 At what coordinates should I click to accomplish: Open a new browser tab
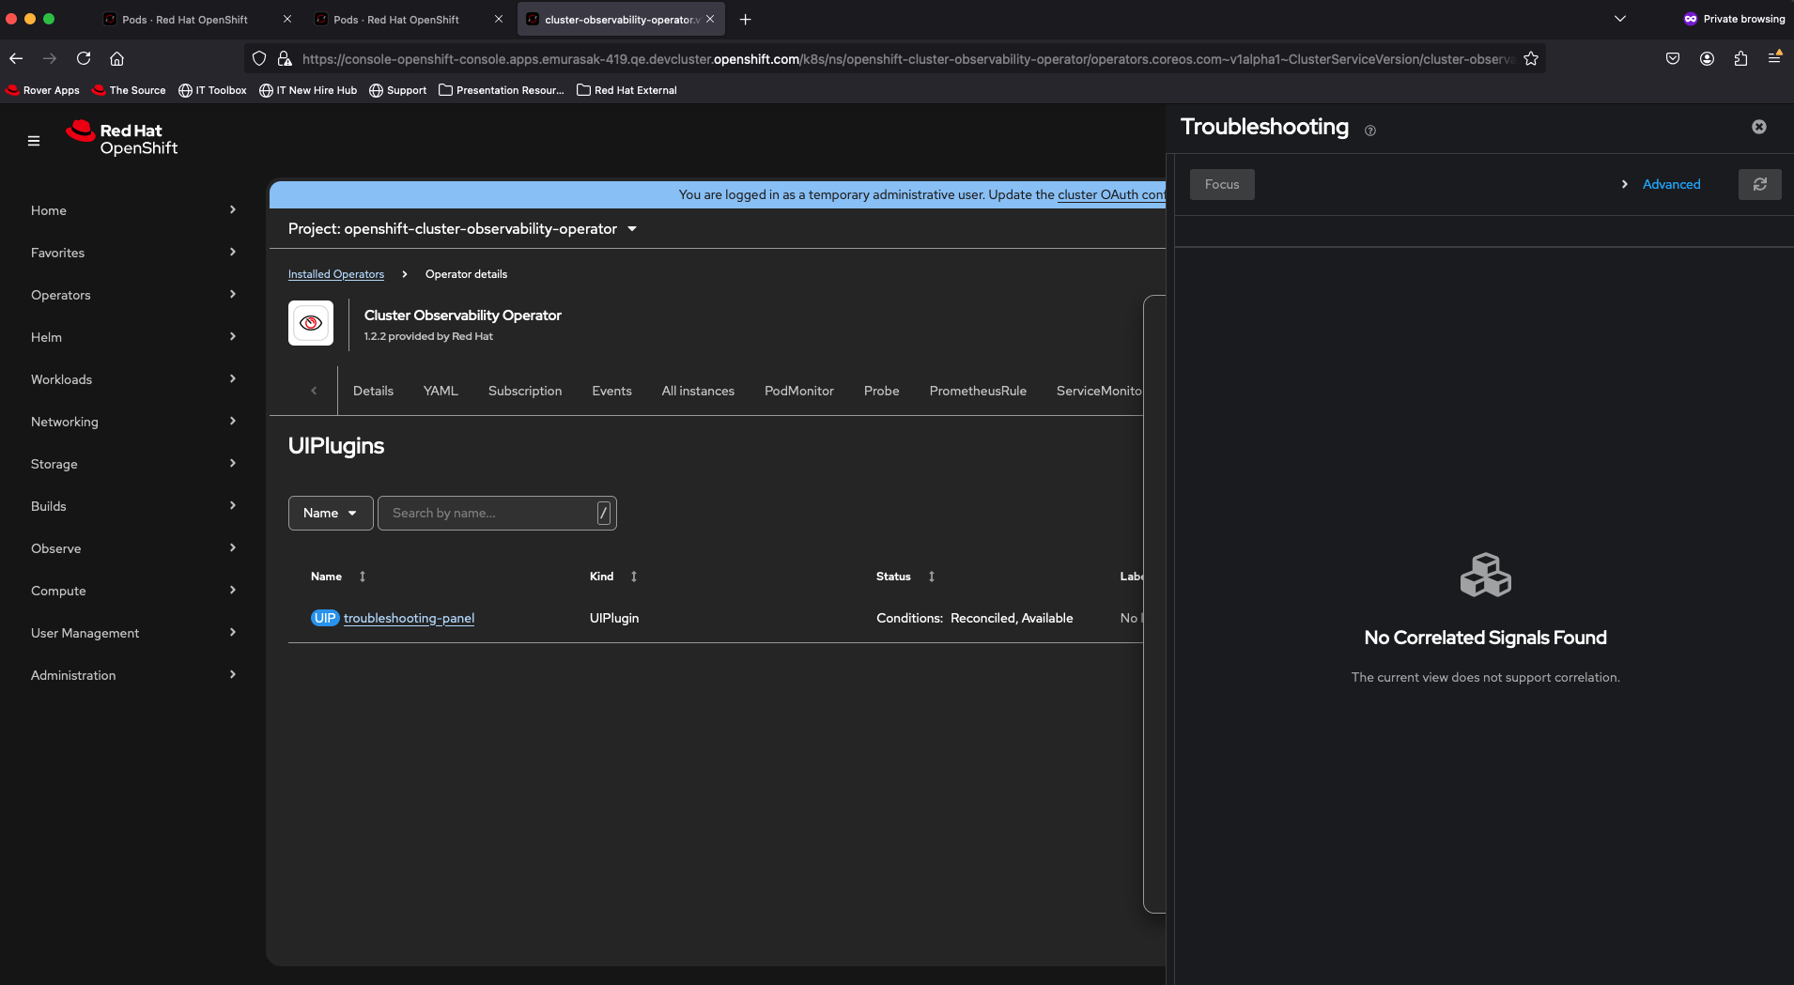pos(746,19)
